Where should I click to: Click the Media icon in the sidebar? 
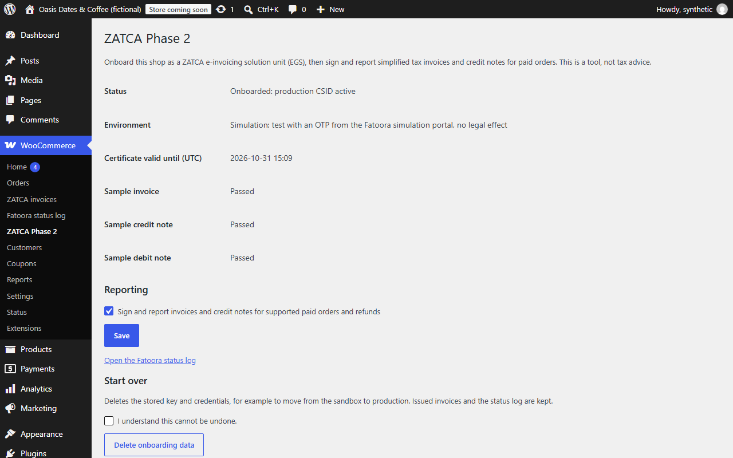pos(10,80)
